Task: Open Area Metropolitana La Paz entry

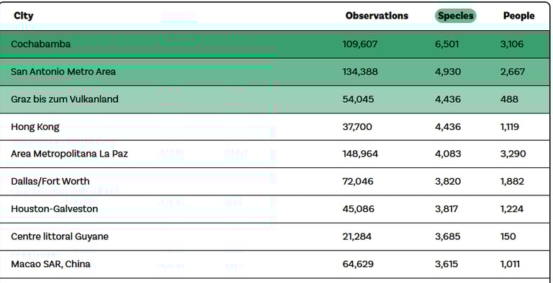Action: [275, 154]
